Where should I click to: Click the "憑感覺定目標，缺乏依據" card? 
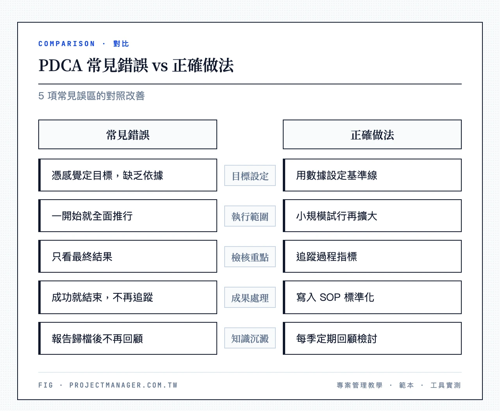point(128,175)
